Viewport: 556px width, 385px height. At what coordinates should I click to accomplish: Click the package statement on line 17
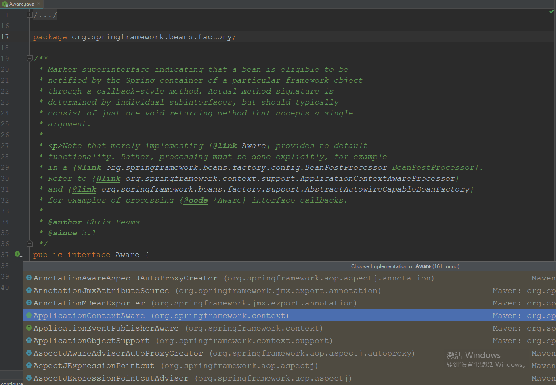tap(134, 37)
